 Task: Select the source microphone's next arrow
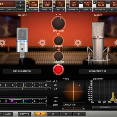[x=42, y=43]
